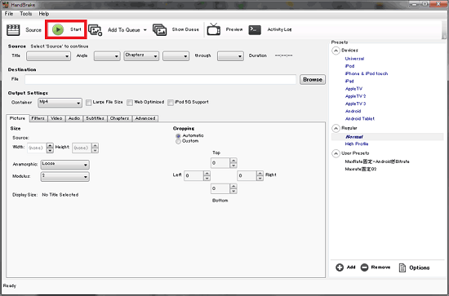Click the Activity Log toolbar label
The width and height of the screenshot is (449, 296).
(x=279, y=29)
